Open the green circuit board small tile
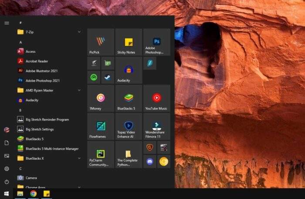The image size is (305, 199). click(108, 63)
